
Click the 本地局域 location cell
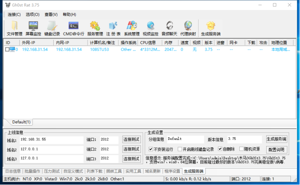(280, 49)
